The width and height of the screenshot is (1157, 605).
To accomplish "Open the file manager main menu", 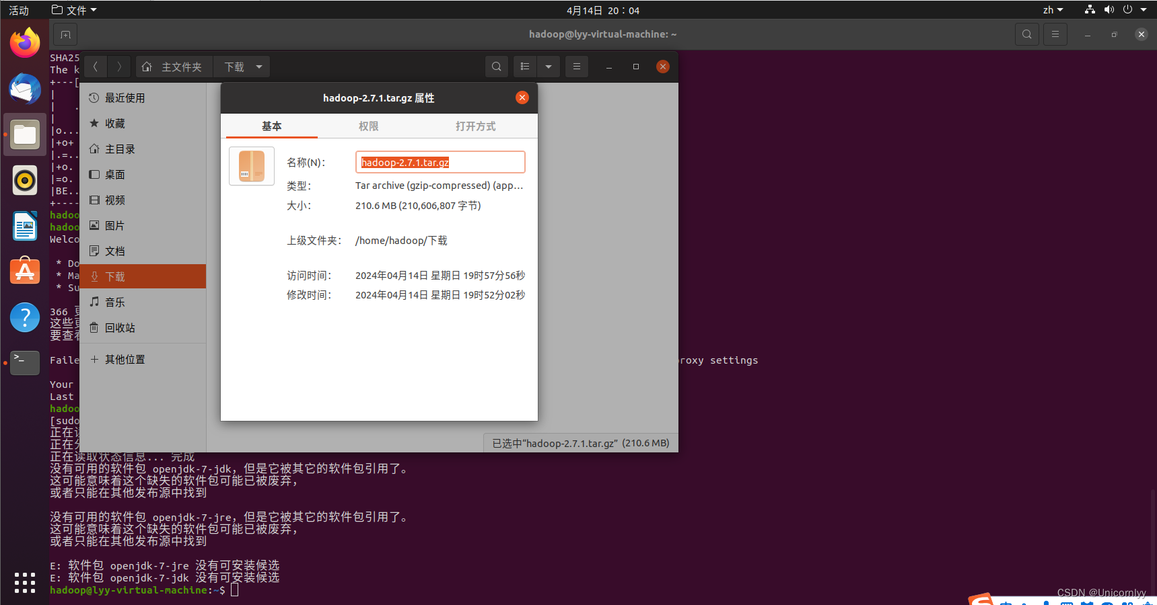I will pyautogui.click(x=577, y=67).
